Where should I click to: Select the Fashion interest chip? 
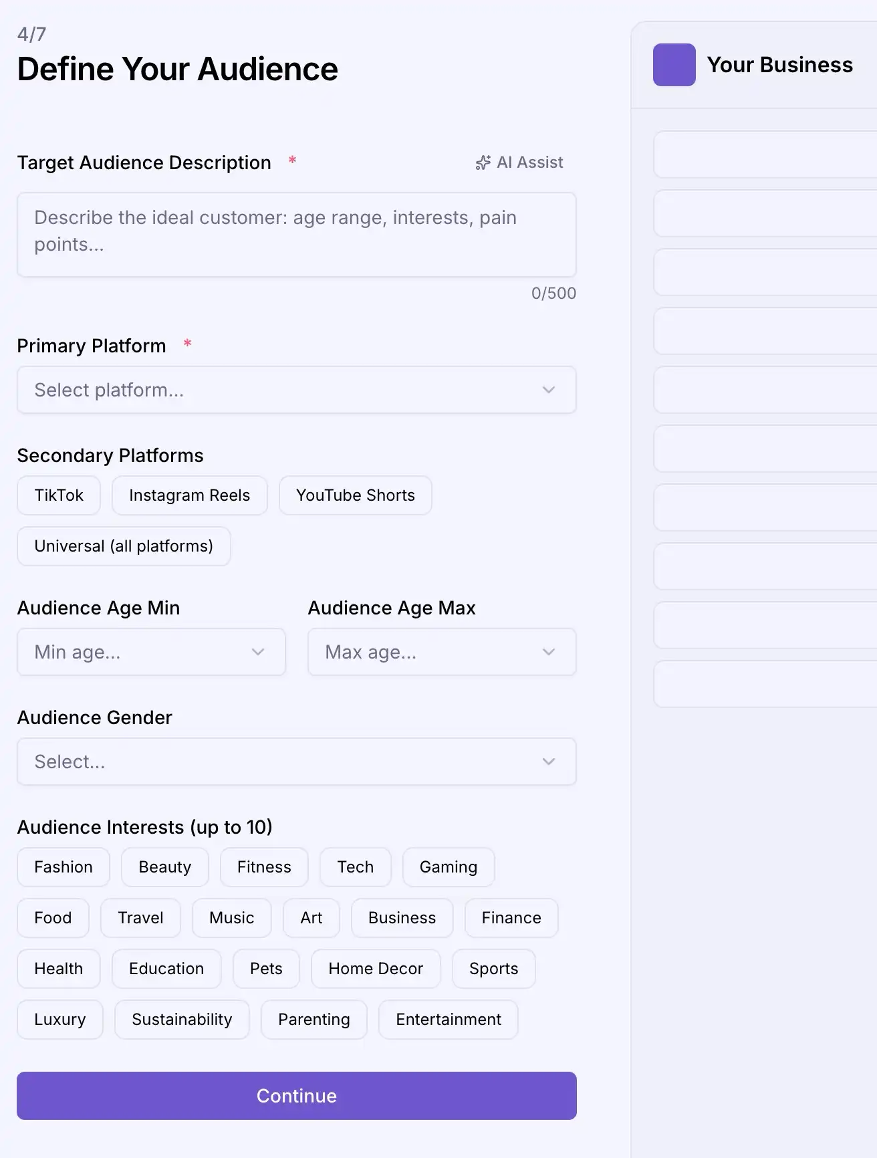tap(64, 867)
